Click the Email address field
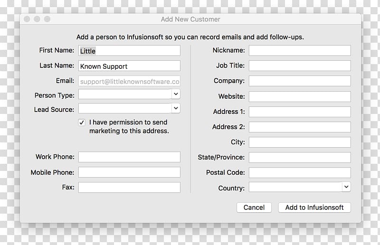 (129, 81)
